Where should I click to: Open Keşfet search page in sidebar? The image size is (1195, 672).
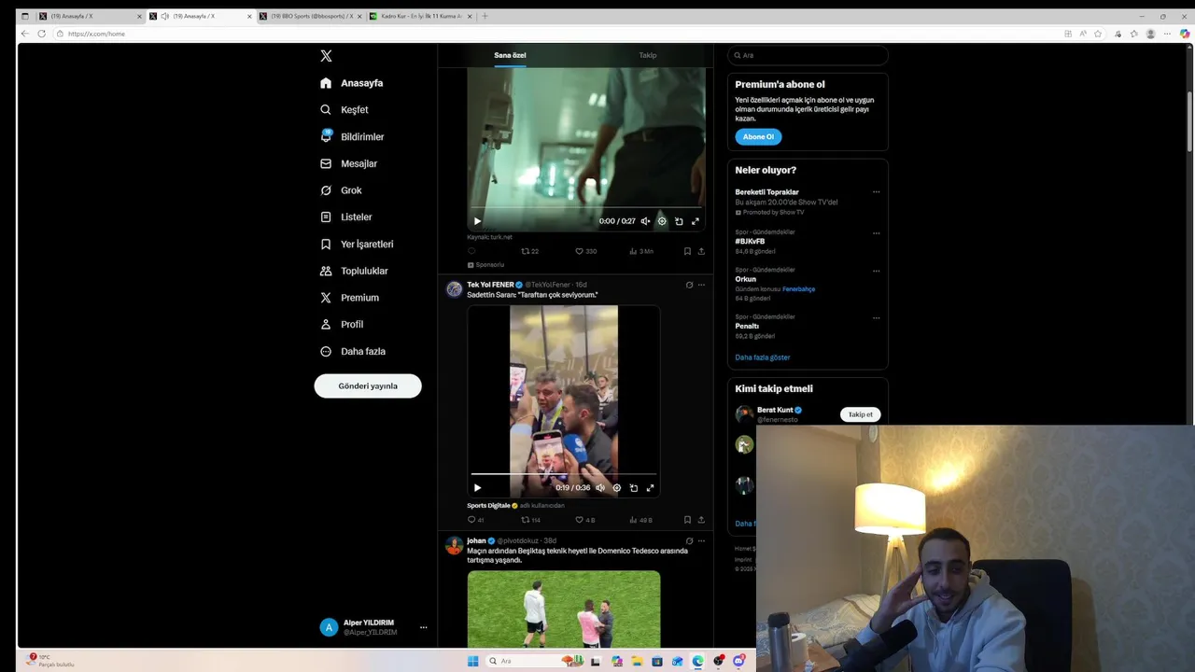pos(344,110)
